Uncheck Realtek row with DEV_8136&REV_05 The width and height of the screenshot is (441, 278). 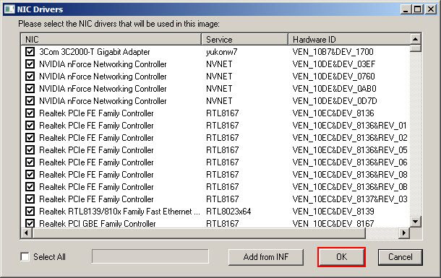click(30, 150)
